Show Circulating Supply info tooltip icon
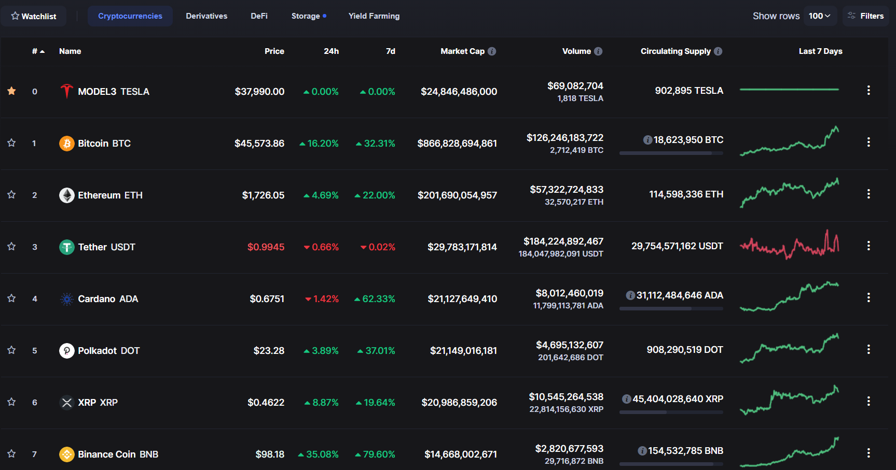896x470 pixels. pos(718,51)
